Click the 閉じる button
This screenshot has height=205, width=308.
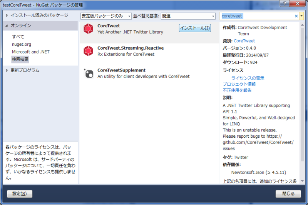288,194
